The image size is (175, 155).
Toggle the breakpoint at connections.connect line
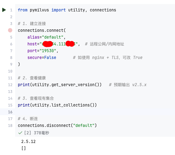coord(10,30)
